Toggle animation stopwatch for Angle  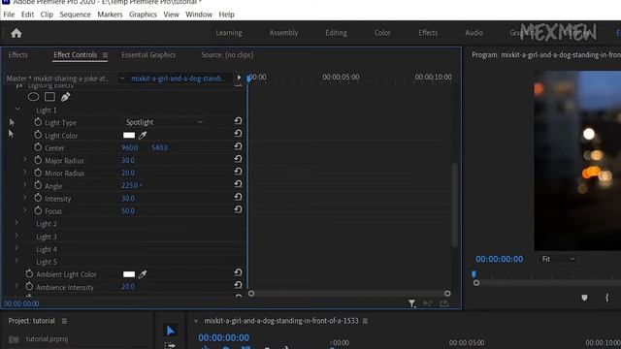[x=38, y=185]
